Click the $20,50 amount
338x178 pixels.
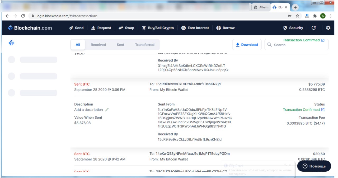(x=319, y=154)
